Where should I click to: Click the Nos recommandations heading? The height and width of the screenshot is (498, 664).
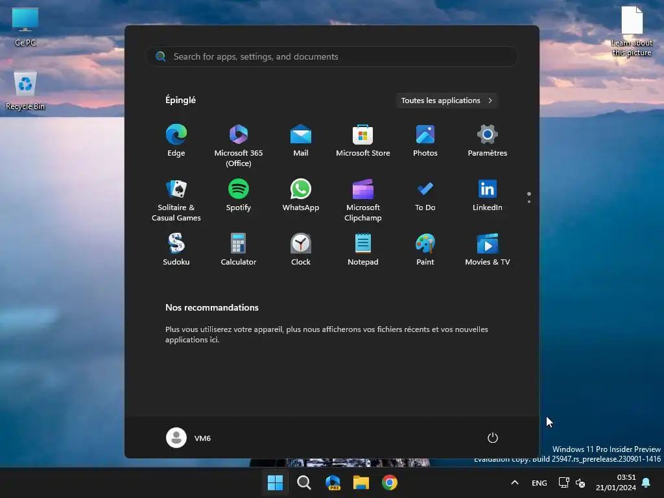(x=212, y=307)
